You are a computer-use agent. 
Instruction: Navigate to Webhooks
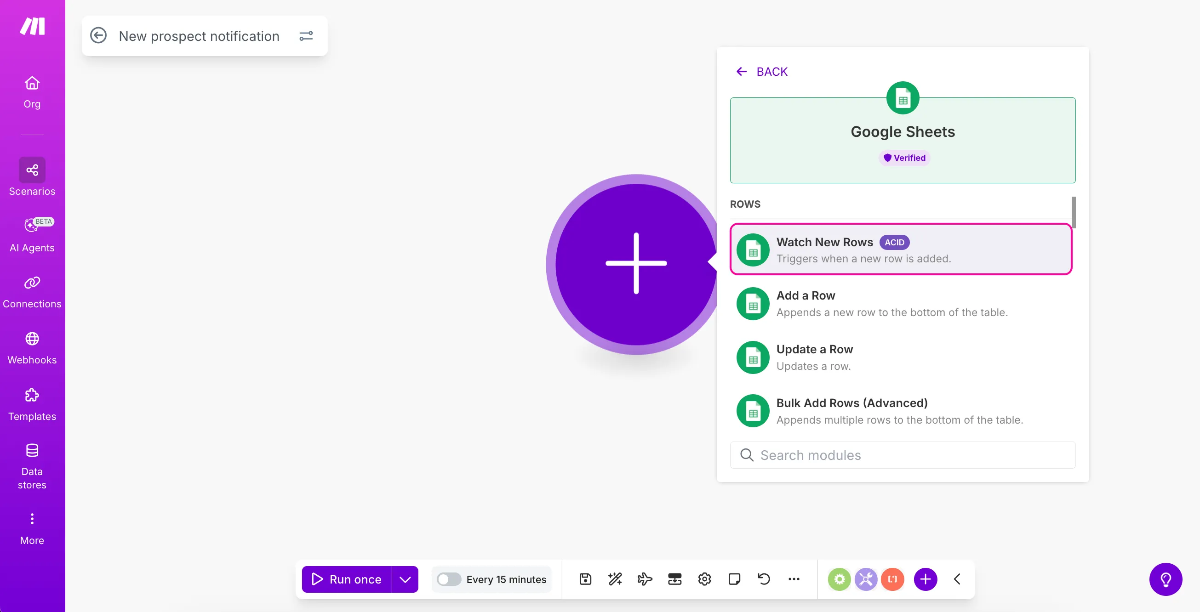click(x=32, y=348)
